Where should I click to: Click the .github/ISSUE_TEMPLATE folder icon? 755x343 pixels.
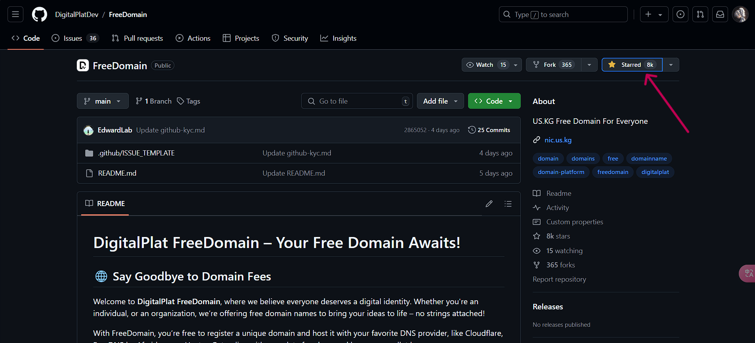pyautogui.click(x=89, y=153)
